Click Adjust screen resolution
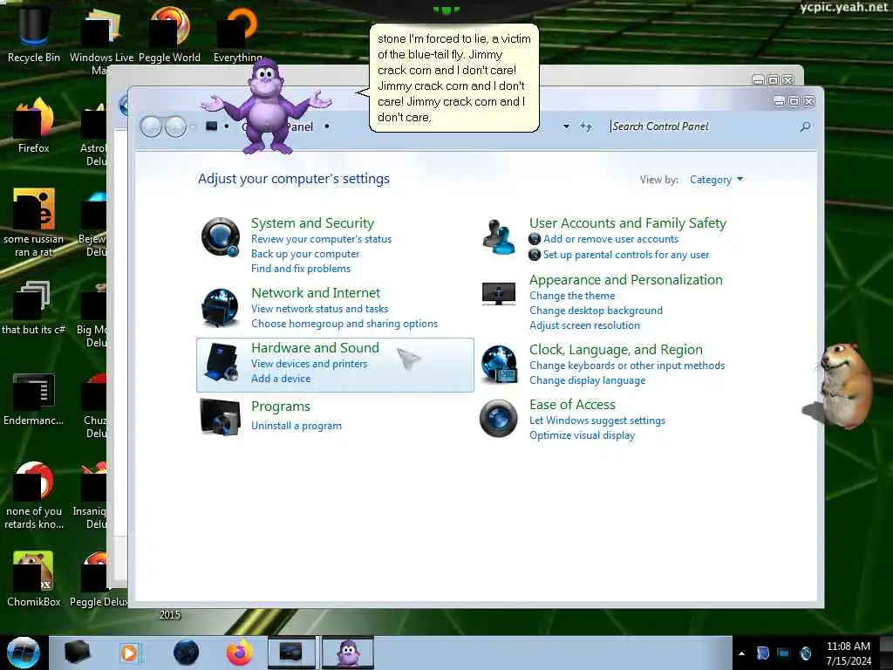The height and width of the screenshot is (670, 893). (x=584, y=325)
